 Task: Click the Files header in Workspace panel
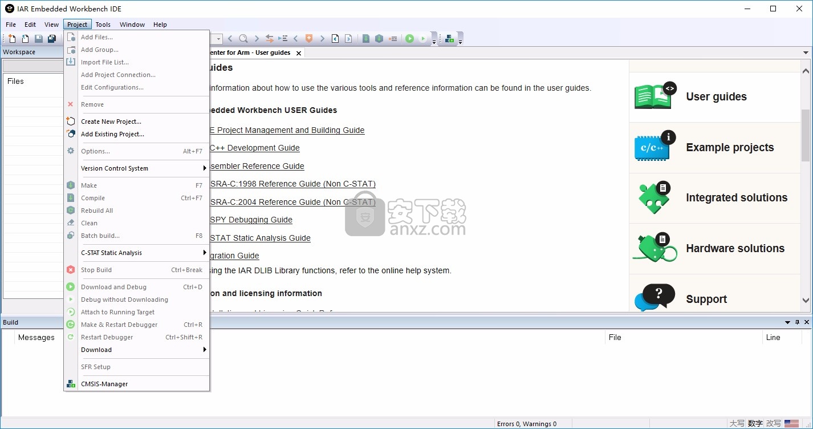pos(15,81)
